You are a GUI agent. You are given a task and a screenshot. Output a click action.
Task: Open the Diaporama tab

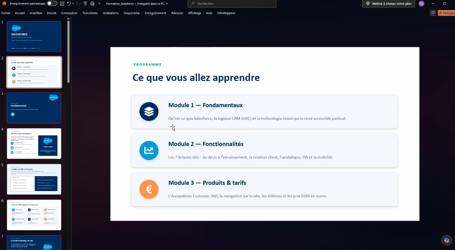[x=132, y=13]
